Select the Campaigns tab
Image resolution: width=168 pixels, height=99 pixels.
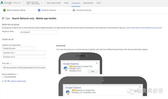click(x=76, y=3)
